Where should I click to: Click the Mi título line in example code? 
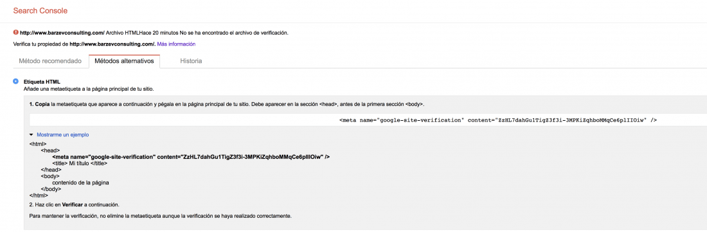coord(80,163)
